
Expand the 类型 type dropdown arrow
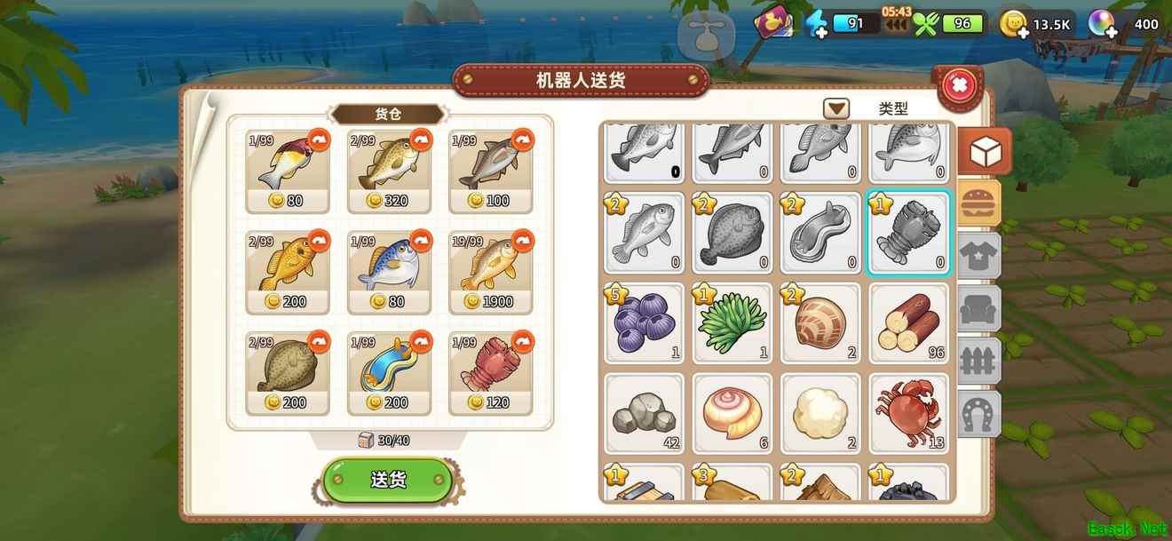(836, 108)
